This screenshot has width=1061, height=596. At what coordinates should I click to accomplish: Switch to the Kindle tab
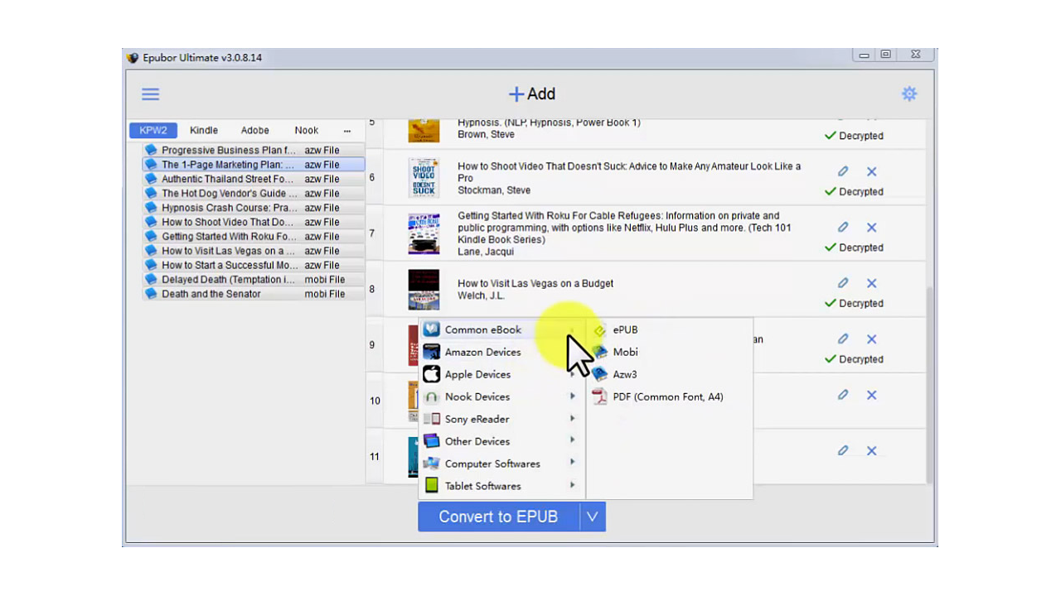(204, 131)
